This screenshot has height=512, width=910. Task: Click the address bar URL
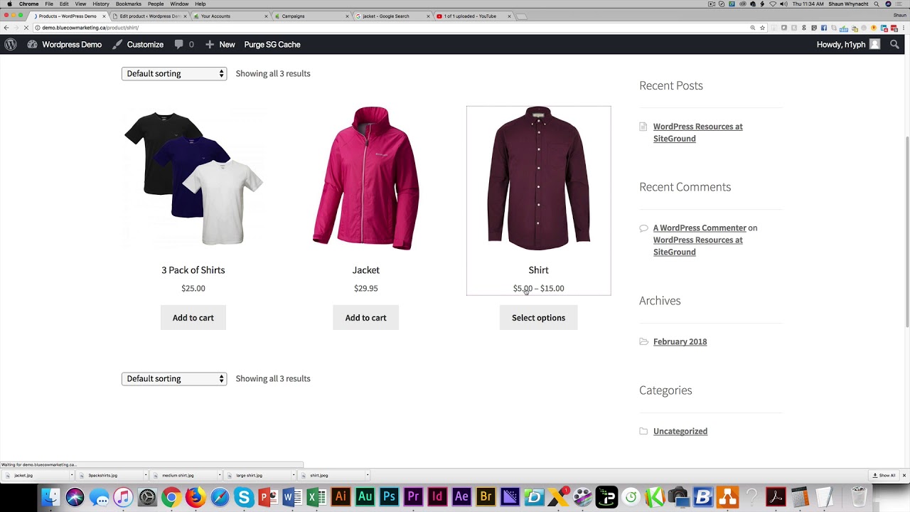click(x=90, y=28)
